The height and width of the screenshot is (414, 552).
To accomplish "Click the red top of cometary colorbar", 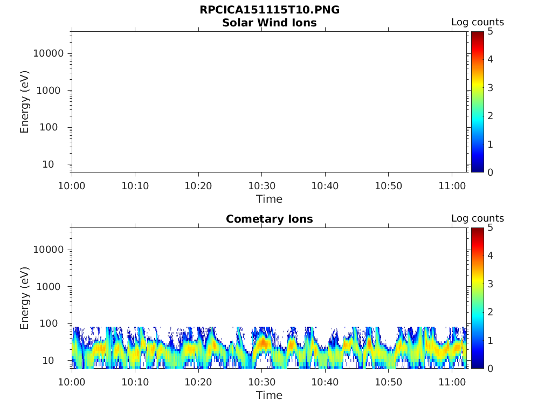I will (x=478, y=232).
